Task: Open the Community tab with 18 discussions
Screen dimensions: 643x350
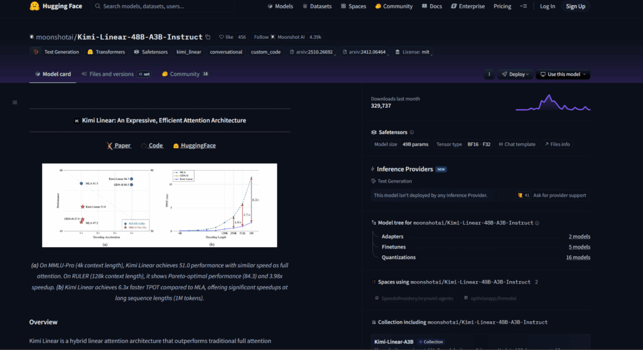Action: [185, 74]
